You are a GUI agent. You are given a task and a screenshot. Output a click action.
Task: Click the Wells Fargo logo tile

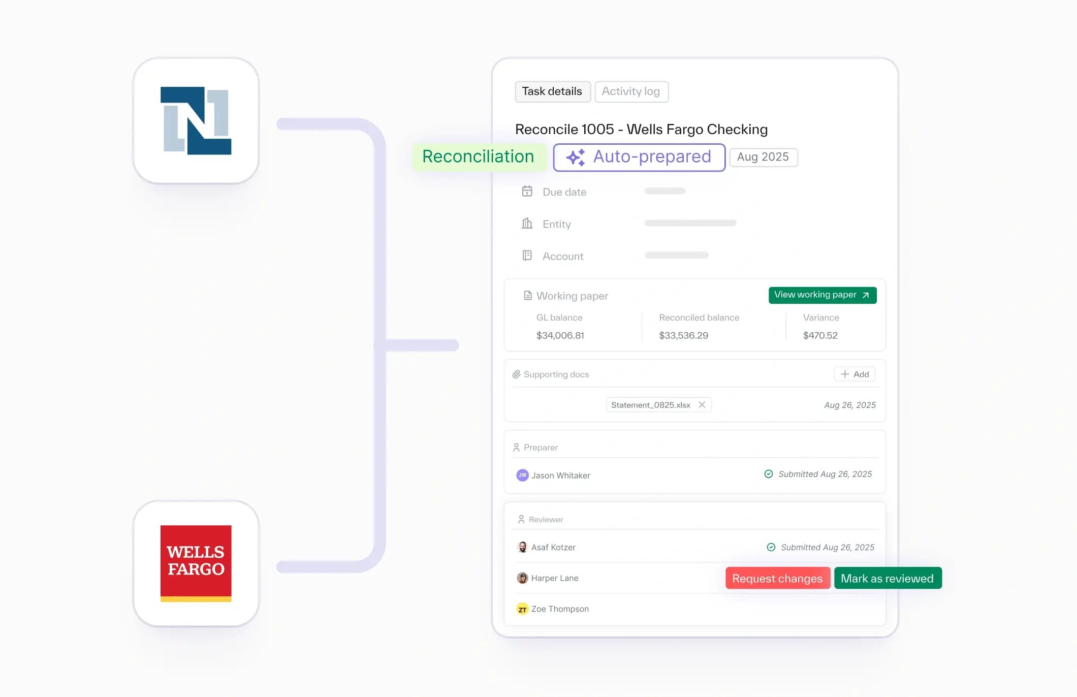[196, 563]
